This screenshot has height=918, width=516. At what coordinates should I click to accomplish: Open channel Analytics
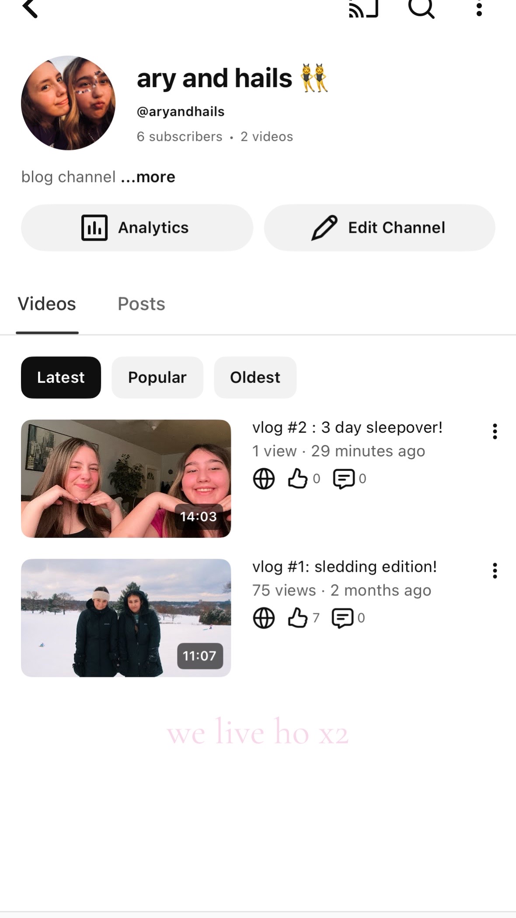[x=137, y=228]
